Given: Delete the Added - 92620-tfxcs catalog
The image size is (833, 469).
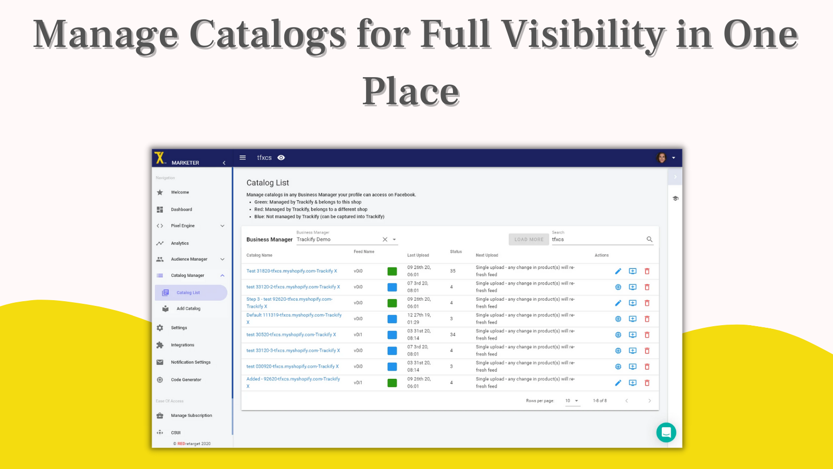Looking at the screenshot, I should (647, 382).
